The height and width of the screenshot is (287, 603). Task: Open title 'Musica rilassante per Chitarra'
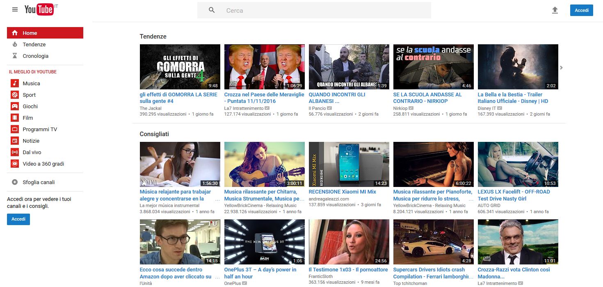(264, 195)
